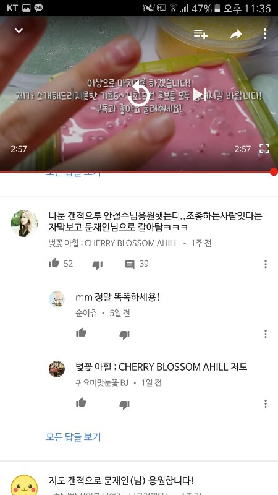Minimize video with the down chevron
The image size is (278, 495).
pyautogui.click(x=19, y=31)
